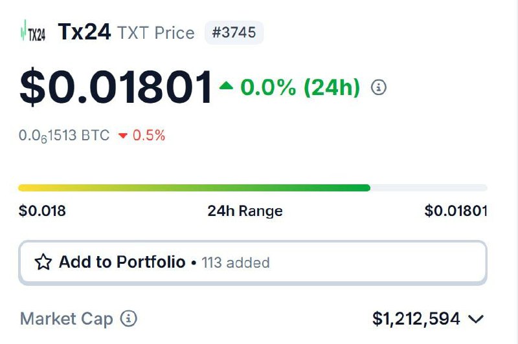
Task: Click the 24h range progress bar
Action: pyautogui.click(x=253, y=188)
